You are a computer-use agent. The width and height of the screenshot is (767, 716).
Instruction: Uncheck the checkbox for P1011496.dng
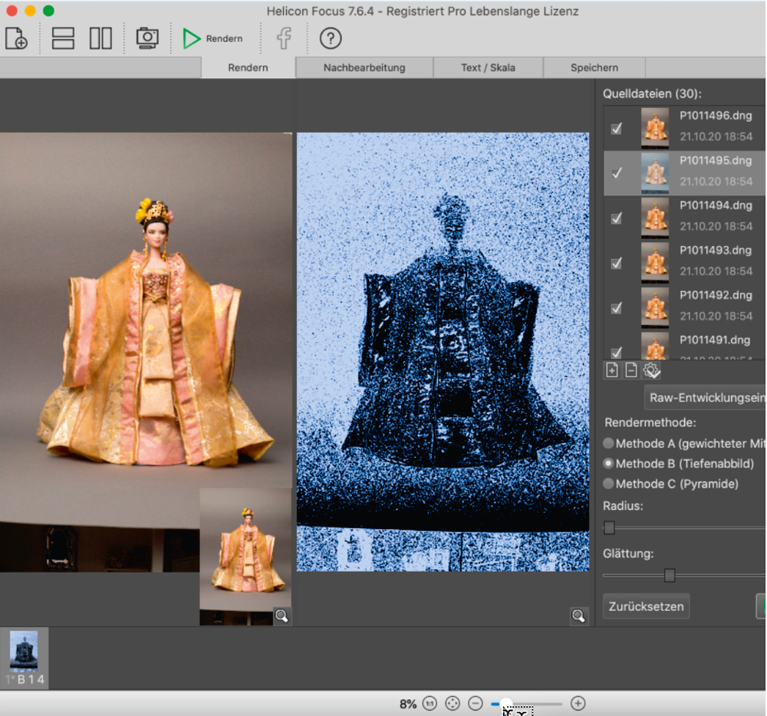click(x=617, y=129)
